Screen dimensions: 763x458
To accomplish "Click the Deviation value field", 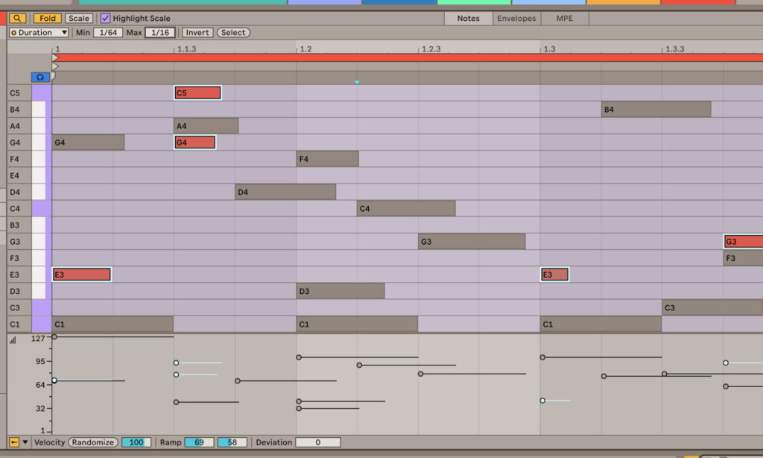I will click(x=317, y=442).
